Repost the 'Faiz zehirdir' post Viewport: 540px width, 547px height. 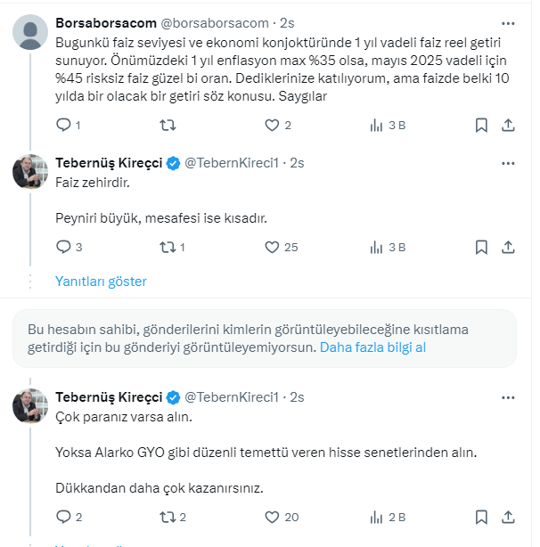pyautogui.click(x=166, y=247)
